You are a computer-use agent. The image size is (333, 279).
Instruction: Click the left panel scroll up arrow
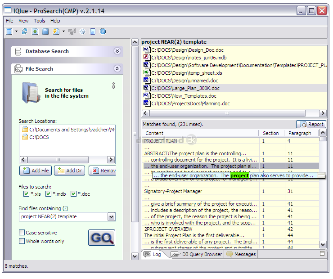click(135, 42)
